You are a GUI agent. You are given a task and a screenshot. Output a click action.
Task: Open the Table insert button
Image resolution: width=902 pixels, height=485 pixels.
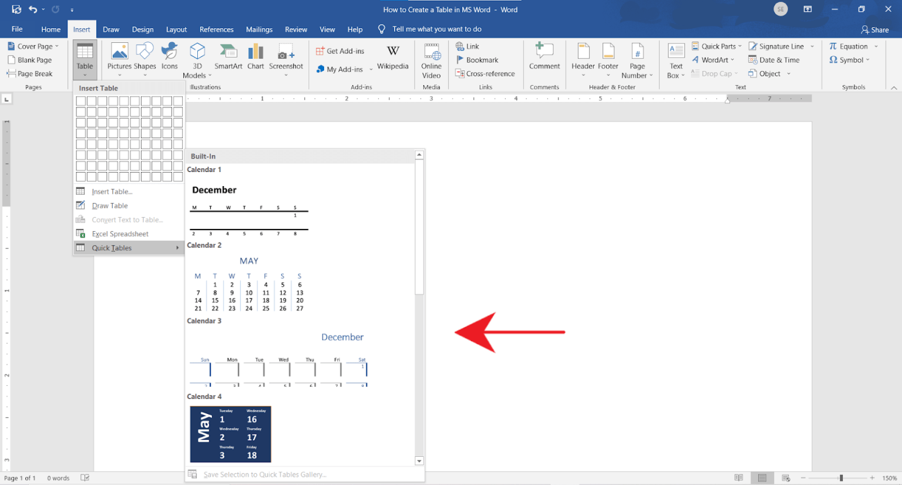coord(85,60)
